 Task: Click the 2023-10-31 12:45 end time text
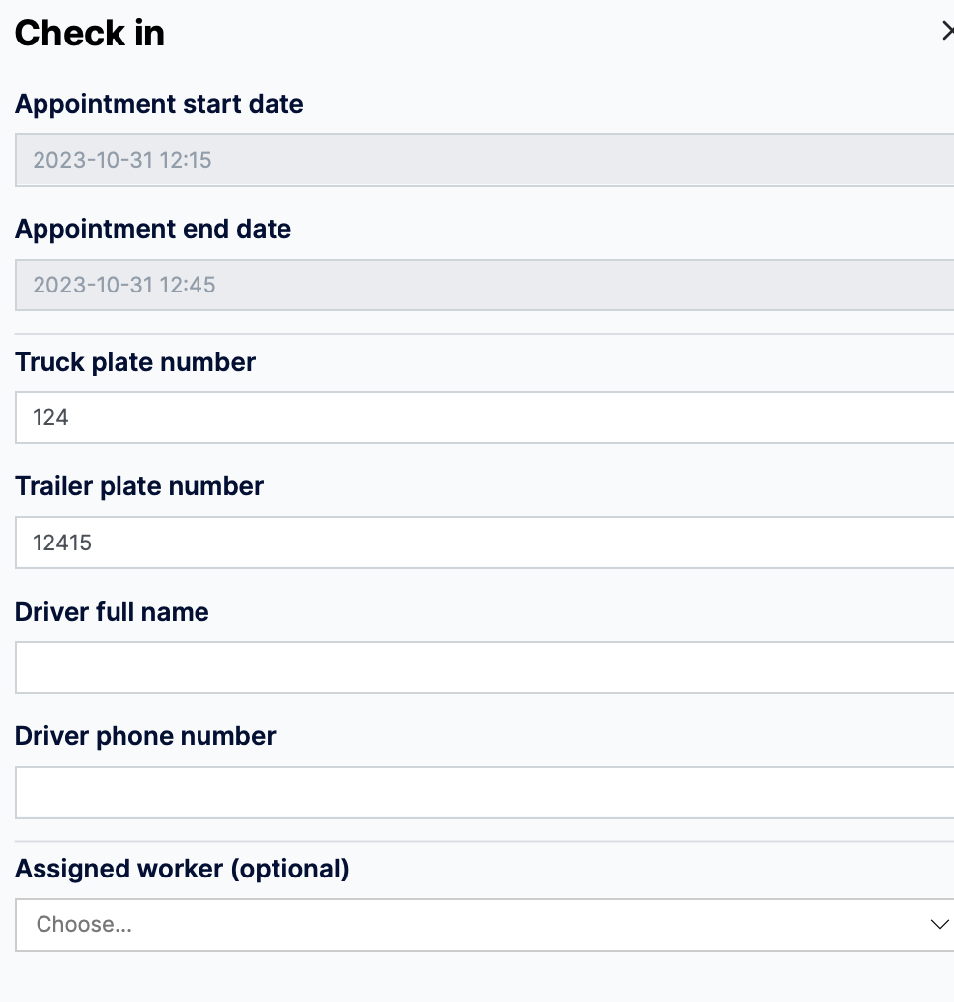point(124,286)
